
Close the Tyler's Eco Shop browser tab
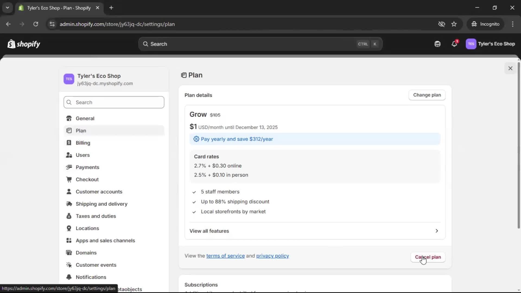(x=97, y=8)
